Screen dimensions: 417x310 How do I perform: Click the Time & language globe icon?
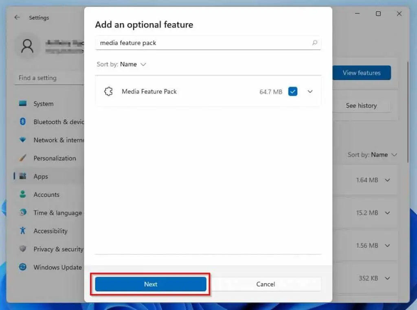point(23,212)
